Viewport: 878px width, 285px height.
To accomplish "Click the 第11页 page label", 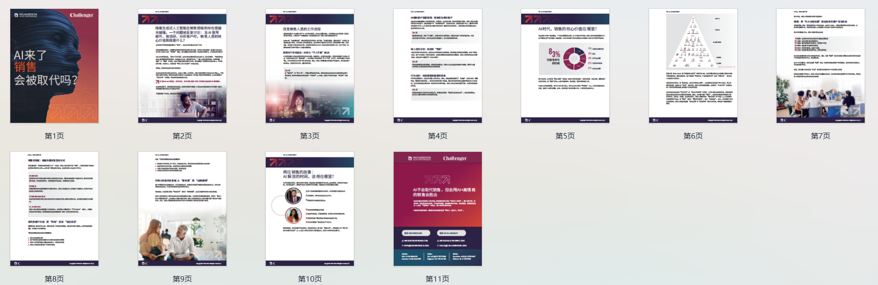I will click(x=438, y=279).
